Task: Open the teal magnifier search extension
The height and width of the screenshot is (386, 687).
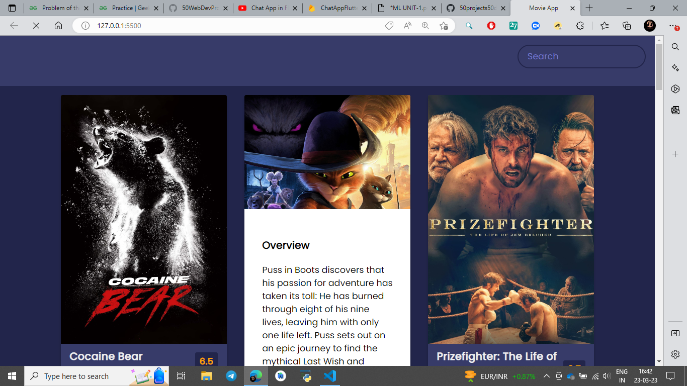Action: click(x=469, y=26)
